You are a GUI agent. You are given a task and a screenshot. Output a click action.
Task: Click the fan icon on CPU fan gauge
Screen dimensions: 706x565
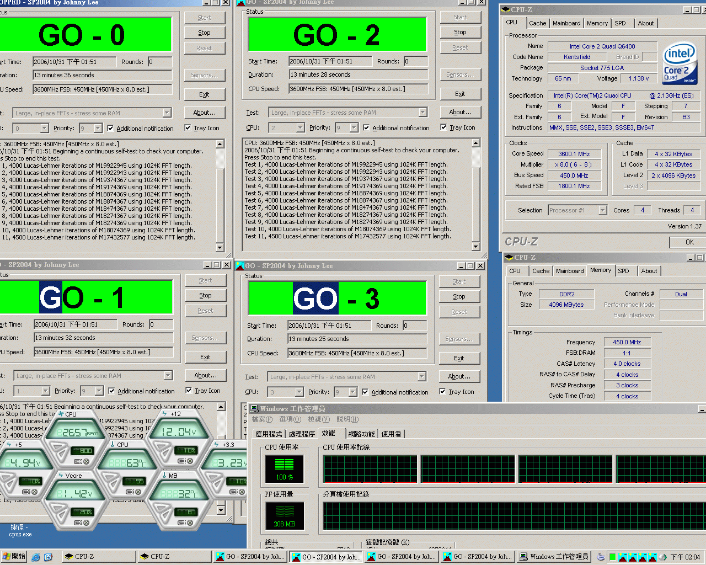click(61, 413)
